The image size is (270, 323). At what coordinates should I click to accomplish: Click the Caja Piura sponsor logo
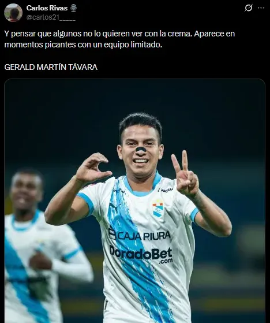pyautogui.click(x=140, y=235)
